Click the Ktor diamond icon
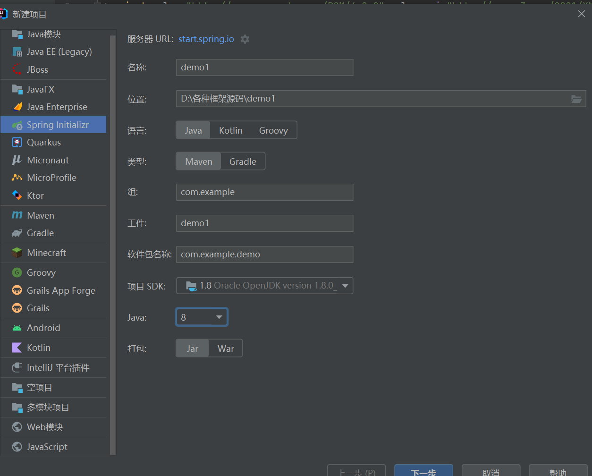592x476 pixels. pos(17,195)
